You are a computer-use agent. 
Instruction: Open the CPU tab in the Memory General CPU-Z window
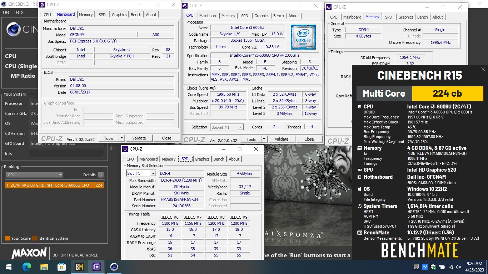coord(334,17)
